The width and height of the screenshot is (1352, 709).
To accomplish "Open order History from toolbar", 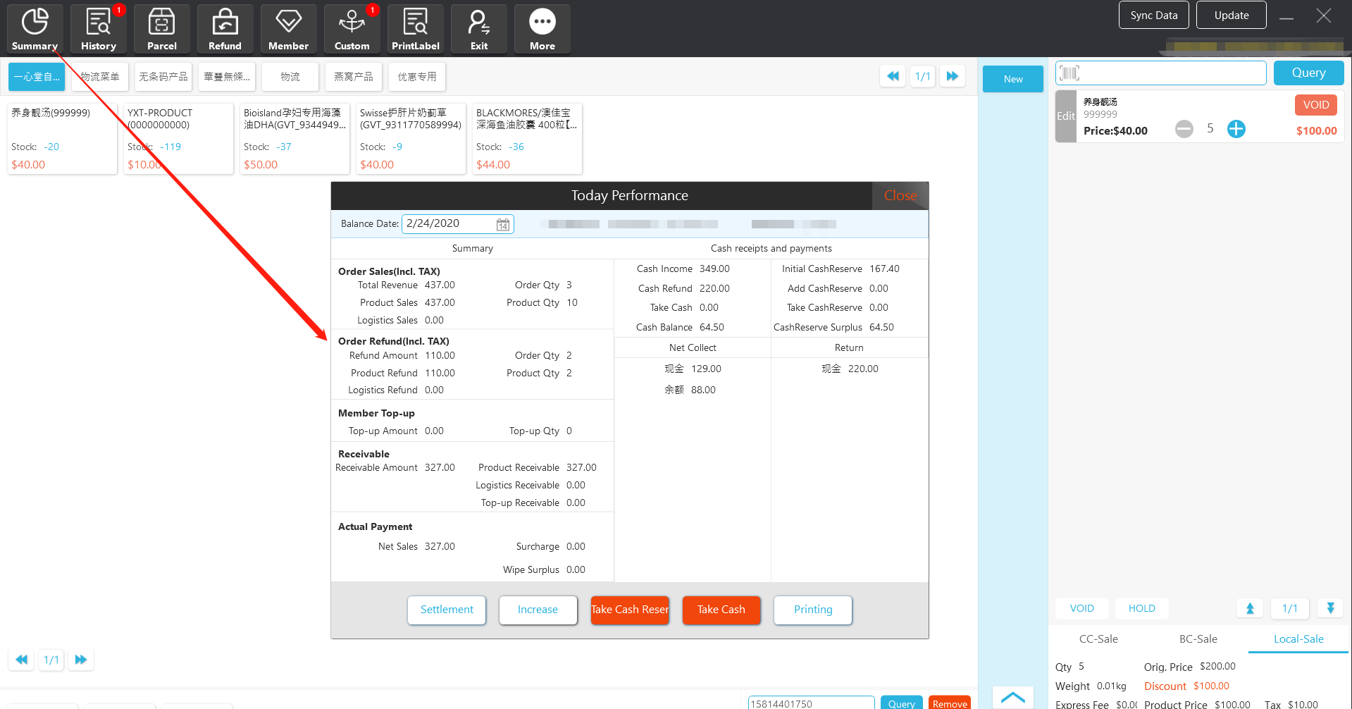I will click(98, 29).
